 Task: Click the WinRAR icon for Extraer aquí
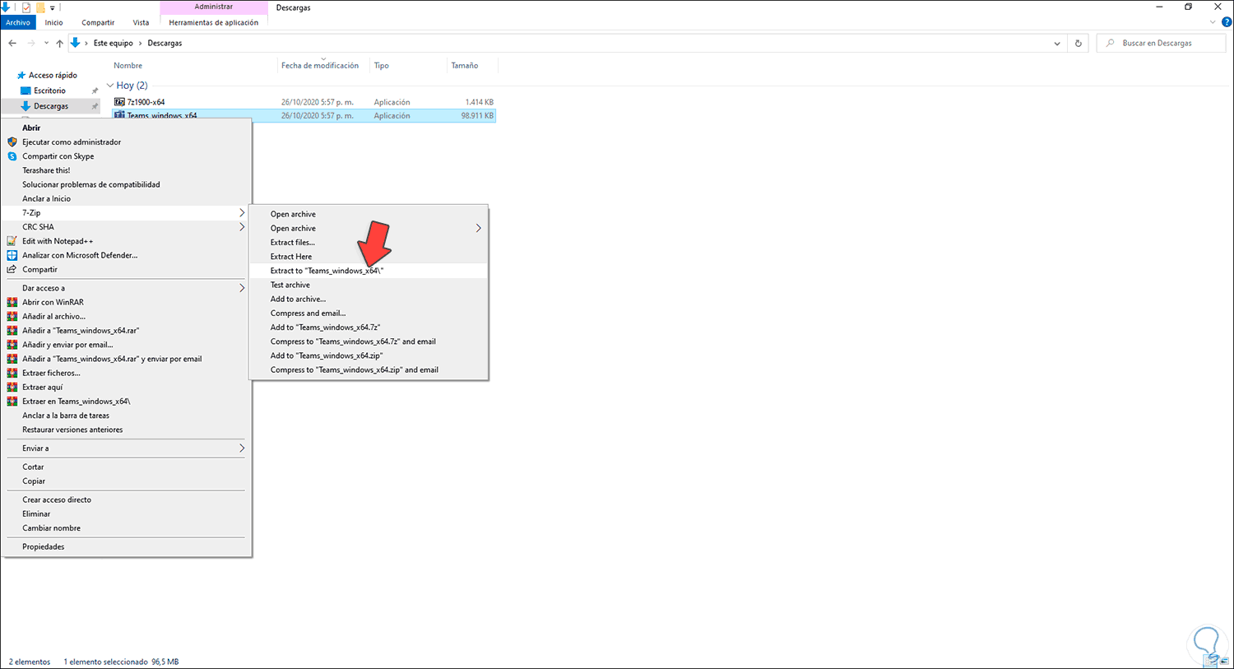[12, 387]
